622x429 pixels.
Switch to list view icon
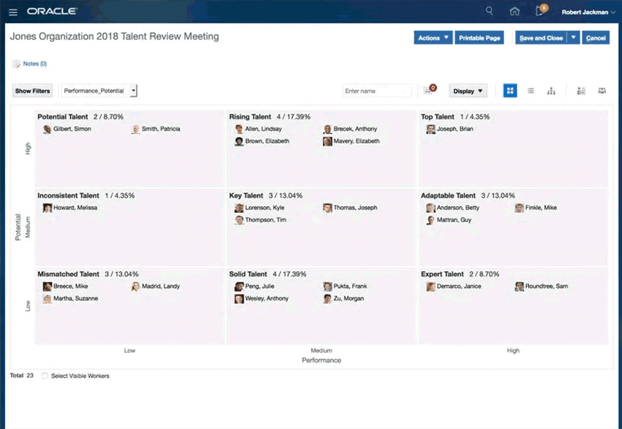[x=531, y=91]
